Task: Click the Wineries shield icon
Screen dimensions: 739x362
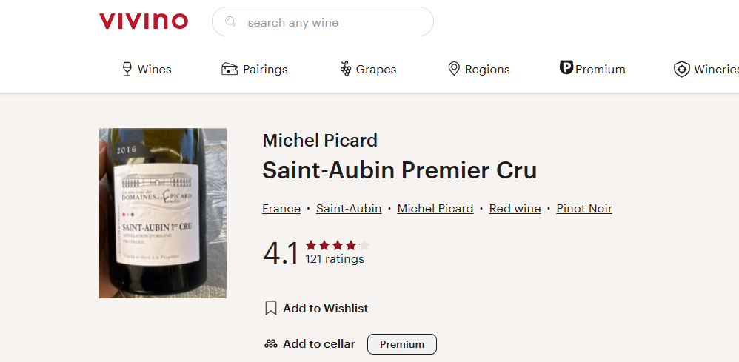Action: 681,70
